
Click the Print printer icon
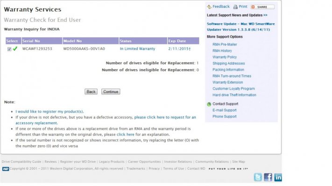pos(235,7)
